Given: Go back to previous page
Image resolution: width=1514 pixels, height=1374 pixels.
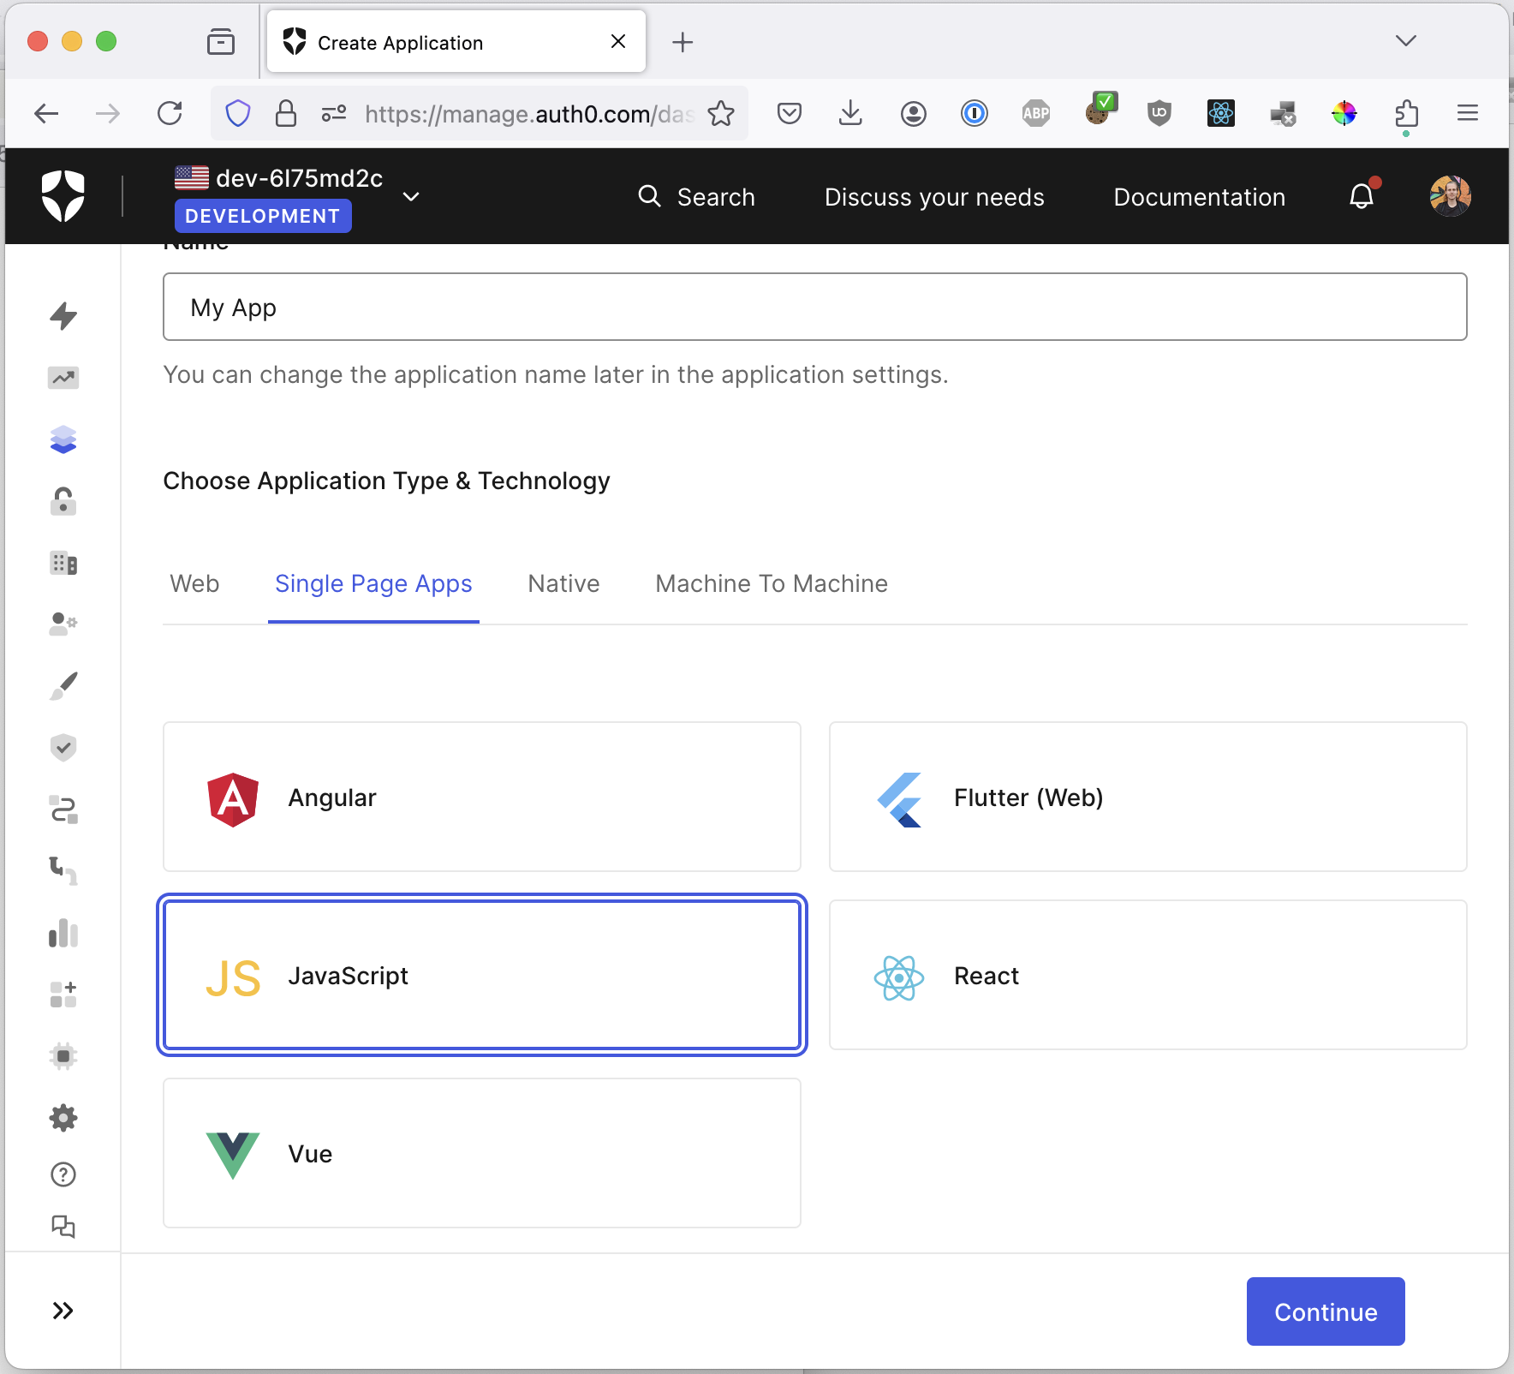Looking at the screenshot, I should pyautogui.click(x=46, y=113).
